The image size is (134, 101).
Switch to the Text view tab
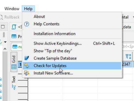(x=14, y=83)
